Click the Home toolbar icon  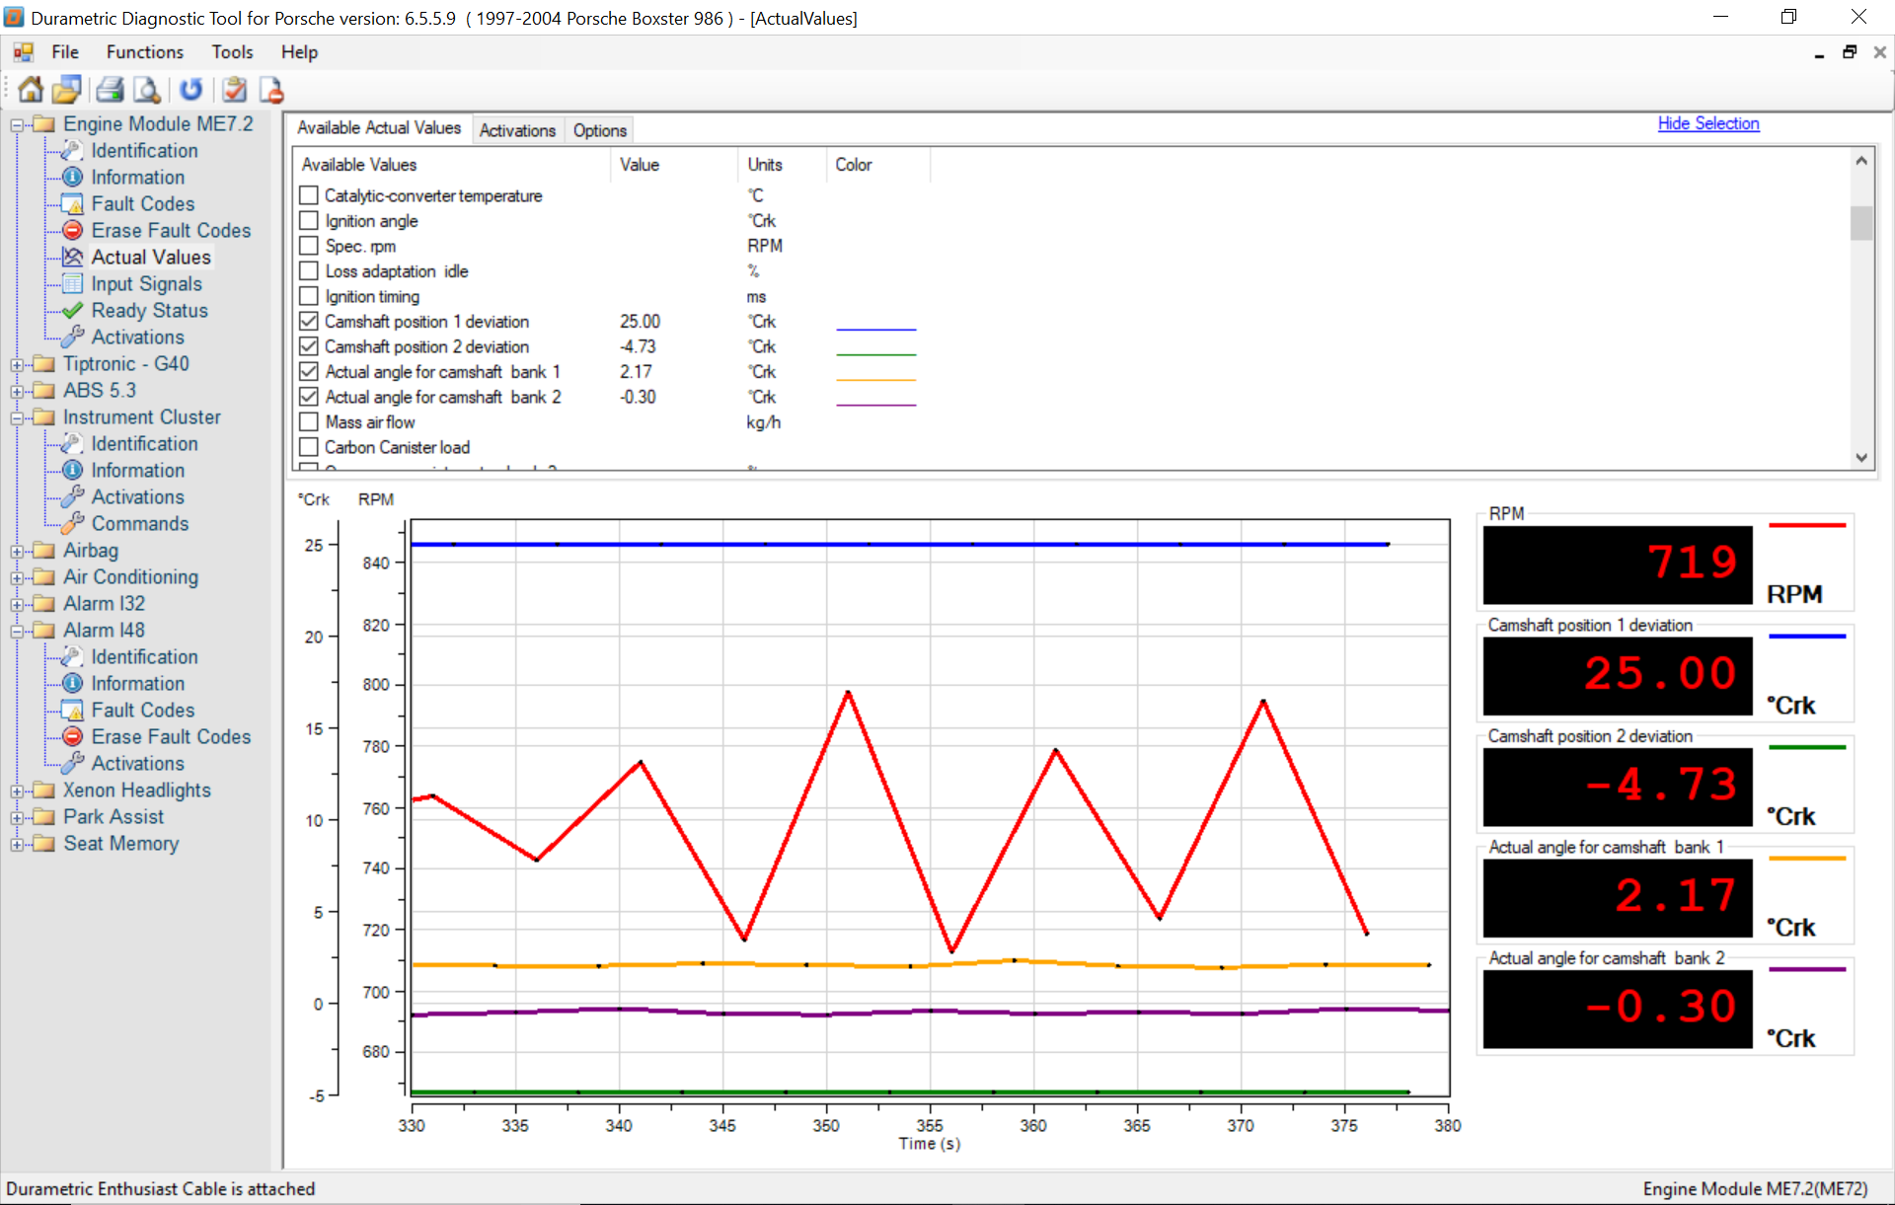point(31,90)
